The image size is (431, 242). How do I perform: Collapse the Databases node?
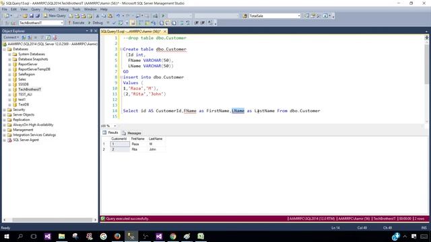[5, 49]
